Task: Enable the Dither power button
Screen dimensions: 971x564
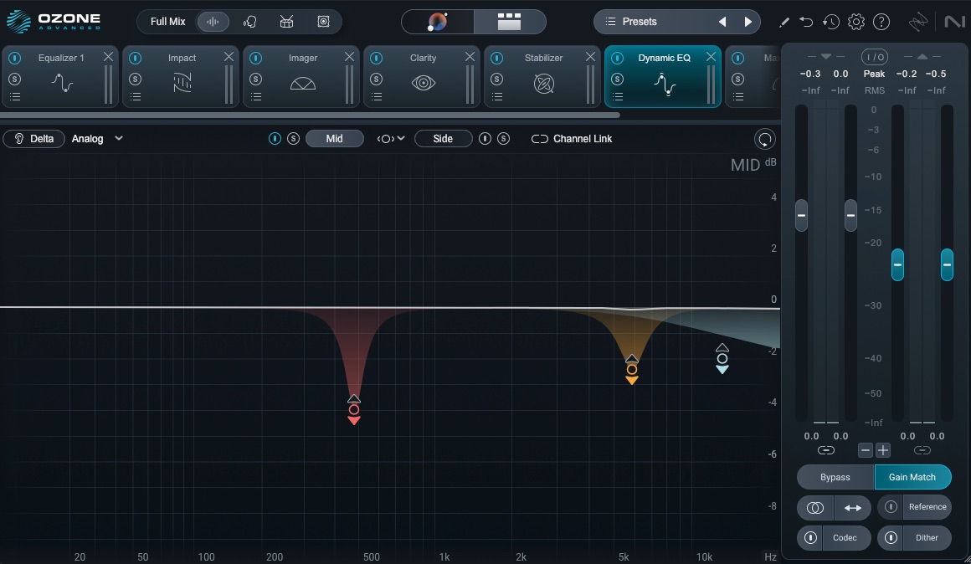Action: (891, 538)
